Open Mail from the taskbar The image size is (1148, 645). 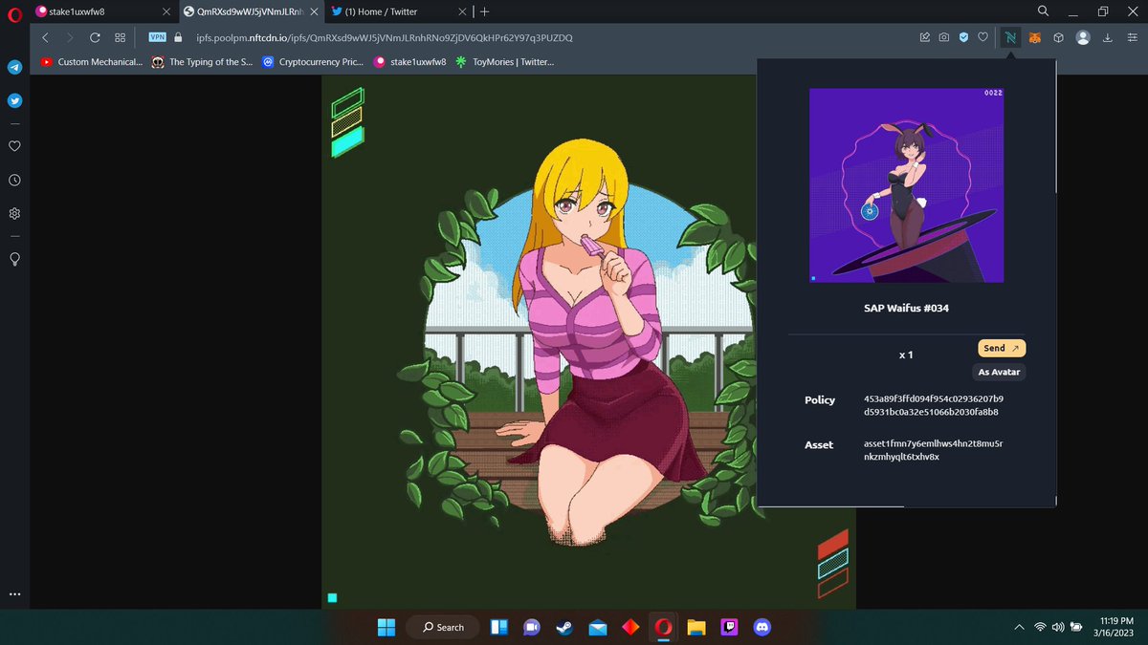pos(598,627)
